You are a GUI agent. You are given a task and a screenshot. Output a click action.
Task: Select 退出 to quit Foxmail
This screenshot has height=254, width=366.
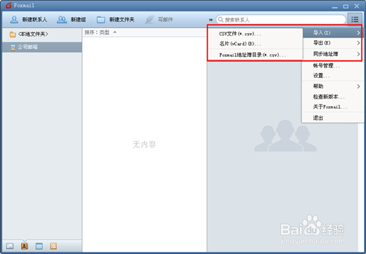click(332, 118)
